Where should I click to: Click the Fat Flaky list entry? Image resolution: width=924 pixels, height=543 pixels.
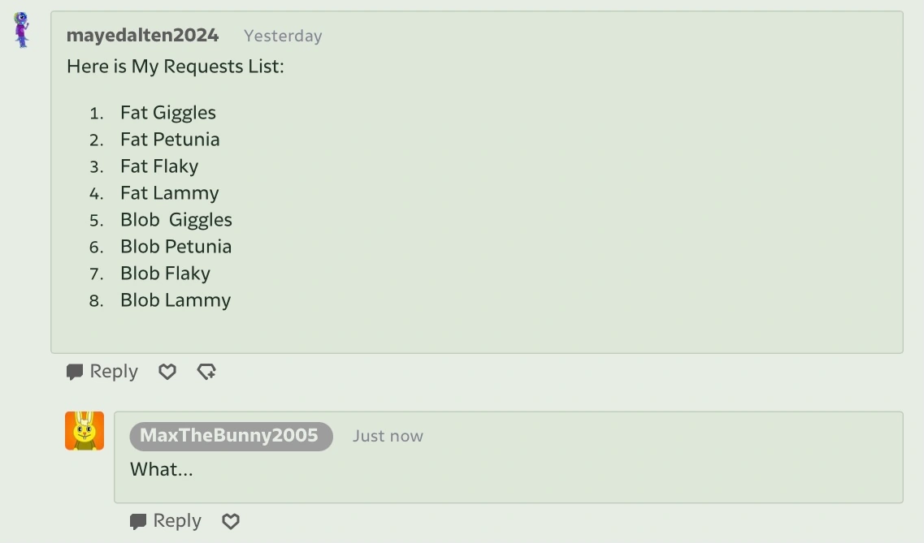tap(159, 166)
